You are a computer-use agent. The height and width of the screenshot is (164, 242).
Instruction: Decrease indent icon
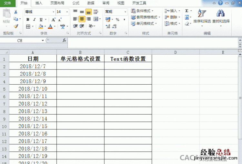(x=75, y=26)
